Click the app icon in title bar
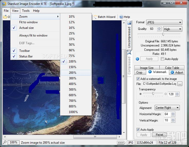 (x=4, y=4)
